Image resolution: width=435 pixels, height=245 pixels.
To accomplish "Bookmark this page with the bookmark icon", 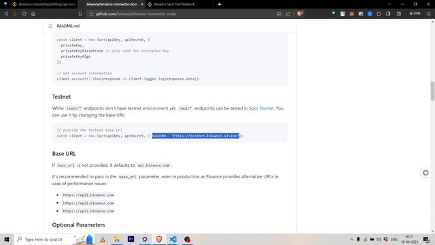I will click(80, 14).
